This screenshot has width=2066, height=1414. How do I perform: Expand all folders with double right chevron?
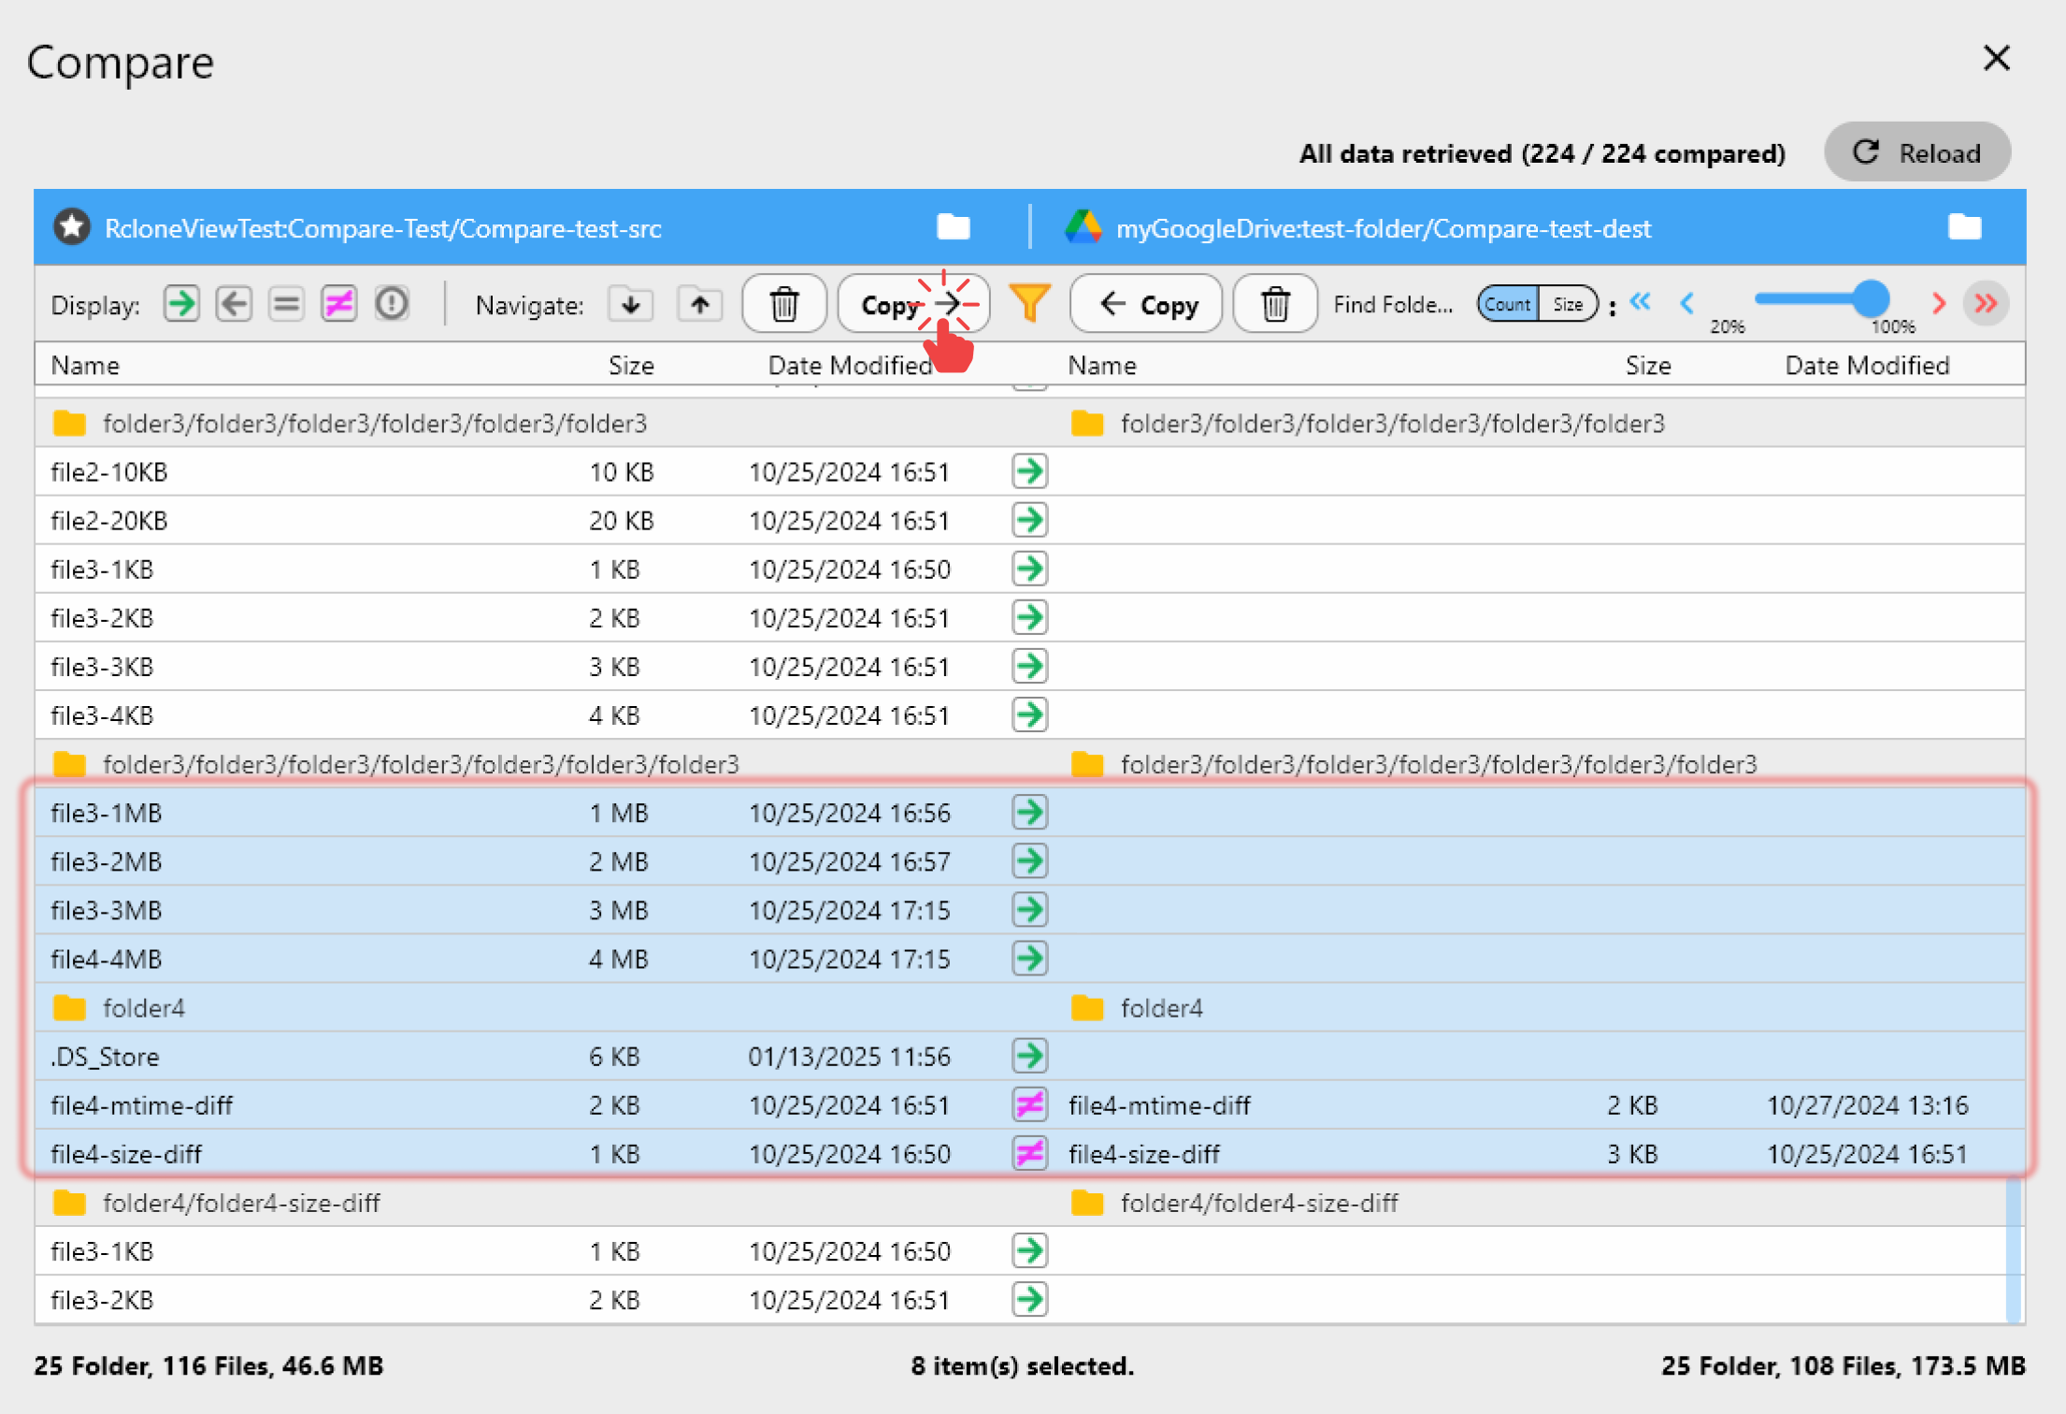click(x=1987, y=303)
